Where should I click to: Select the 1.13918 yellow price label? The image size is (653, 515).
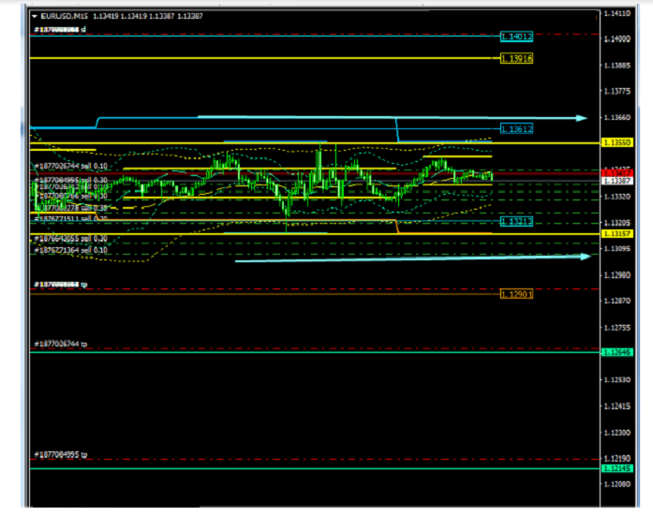pos(516,58)
